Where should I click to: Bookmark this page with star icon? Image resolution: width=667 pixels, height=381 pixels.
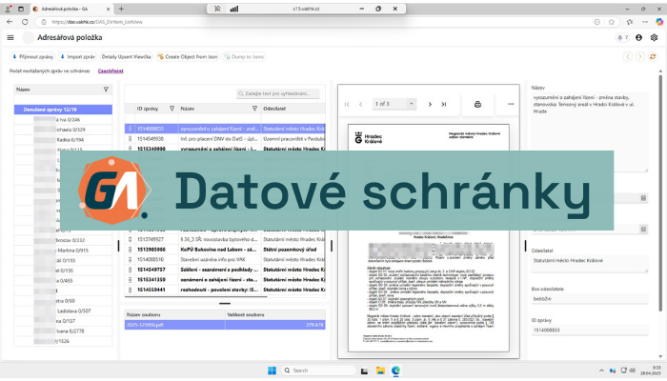click(x=612, y=22)
